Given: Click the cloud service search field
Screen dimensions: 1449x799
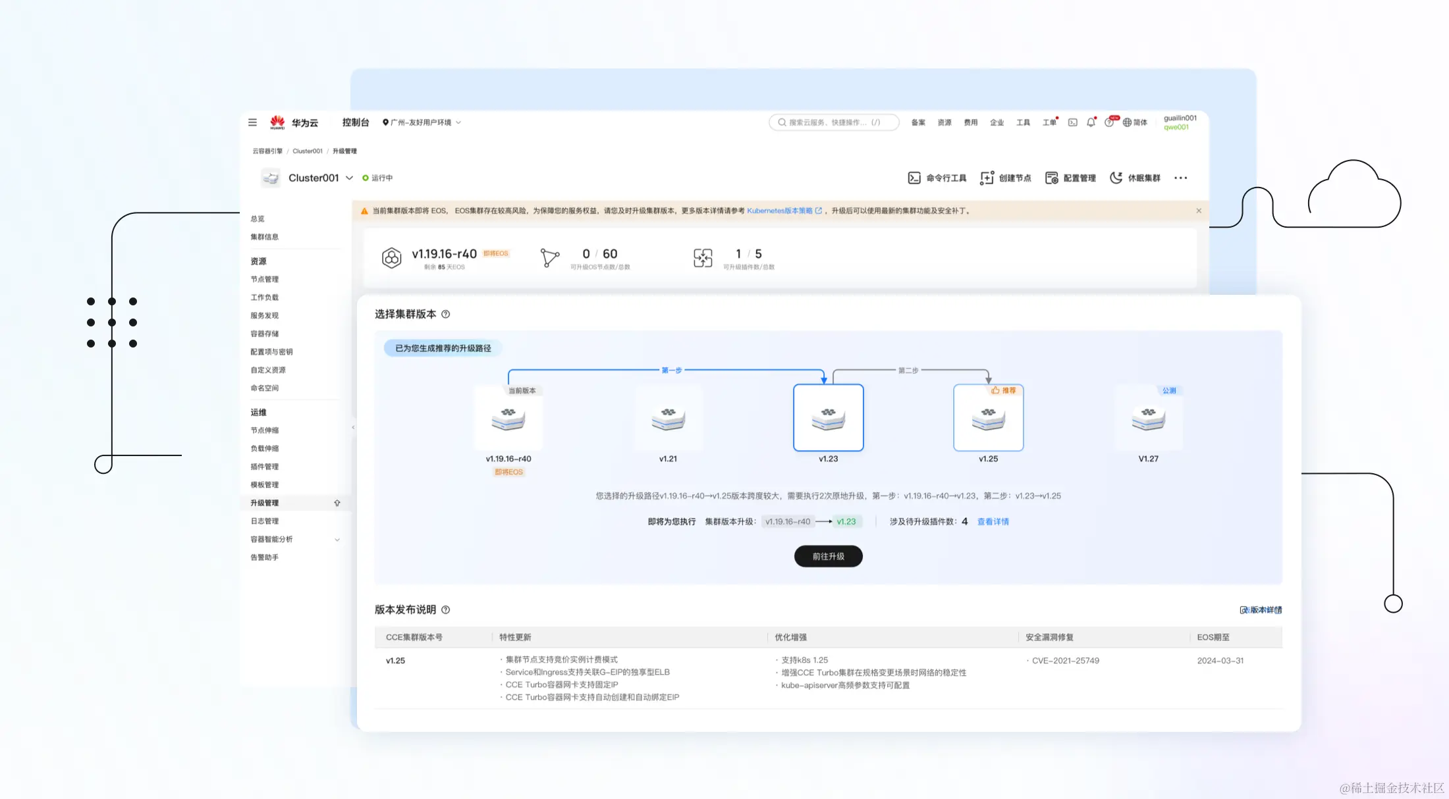Looking at the screenshot, I should coord(833,122).
